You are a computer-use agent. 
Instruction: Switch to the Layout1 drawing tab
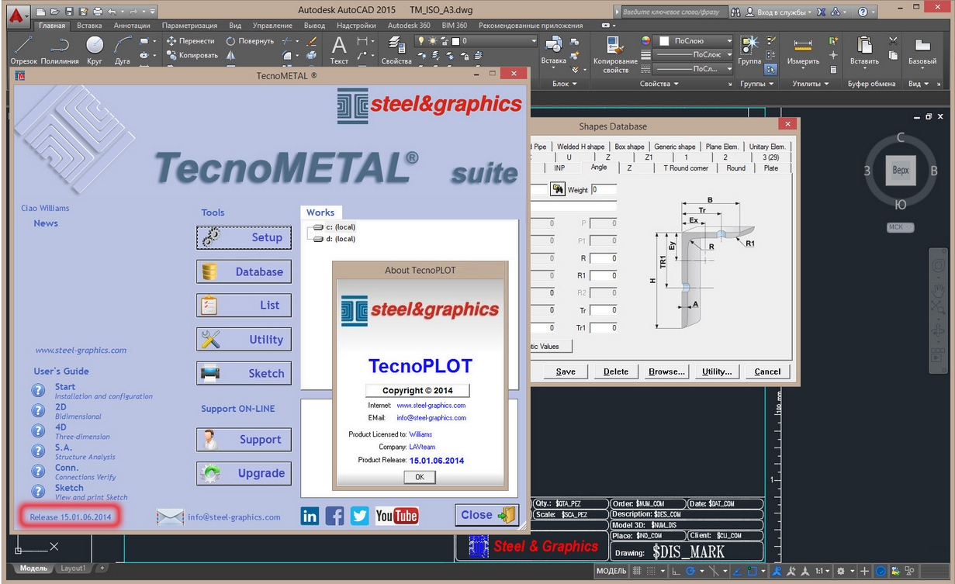tap(73, 568)
